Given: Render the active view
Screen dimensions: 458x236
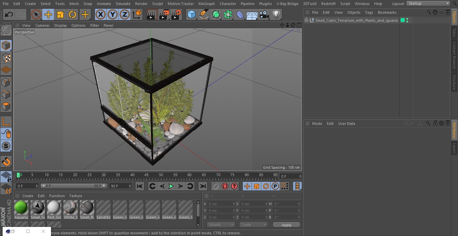Looking at the screenshot, I should pos(152,14).
